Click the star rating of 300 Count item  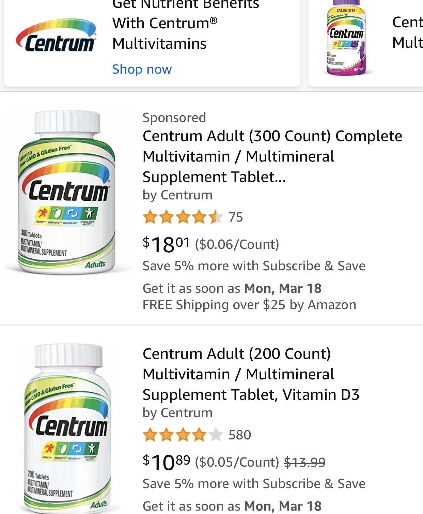click(x=183, y=217)
